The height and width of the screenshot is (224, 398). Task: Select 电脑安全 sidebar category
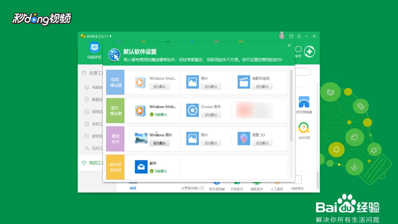point(93,87)
